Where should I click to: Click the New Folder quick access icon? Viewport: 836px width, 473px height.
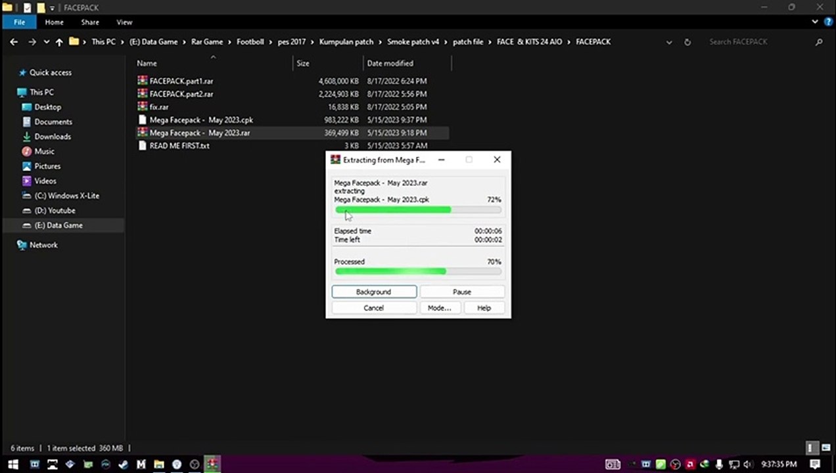tap(40, 7)
